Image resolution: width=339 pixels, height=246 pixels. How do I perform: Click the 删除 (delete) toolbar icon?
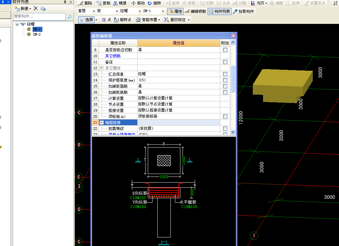[85, 3]
